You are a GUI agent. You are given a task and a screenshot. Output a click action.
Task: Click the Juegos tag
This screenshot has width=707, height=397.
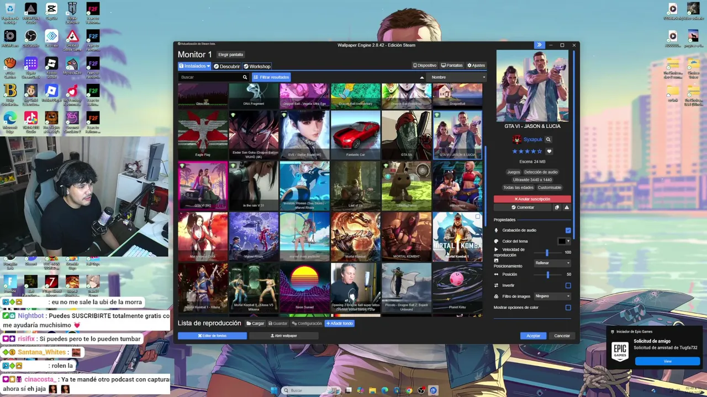click(x=514, y=173)
